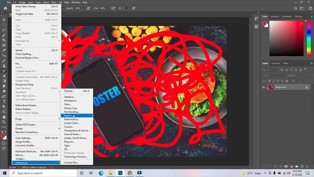Hide the Background layer with eye icon
Viewport: 314px width, 177px height.
click(263, 87)
